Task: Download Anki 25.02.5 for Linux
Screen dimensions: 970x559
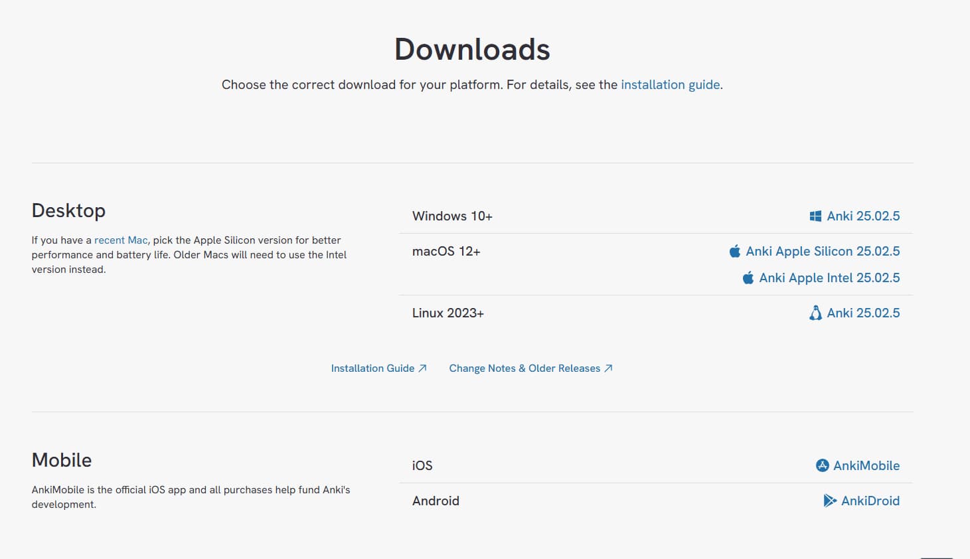Action: [x=863, y=313]
